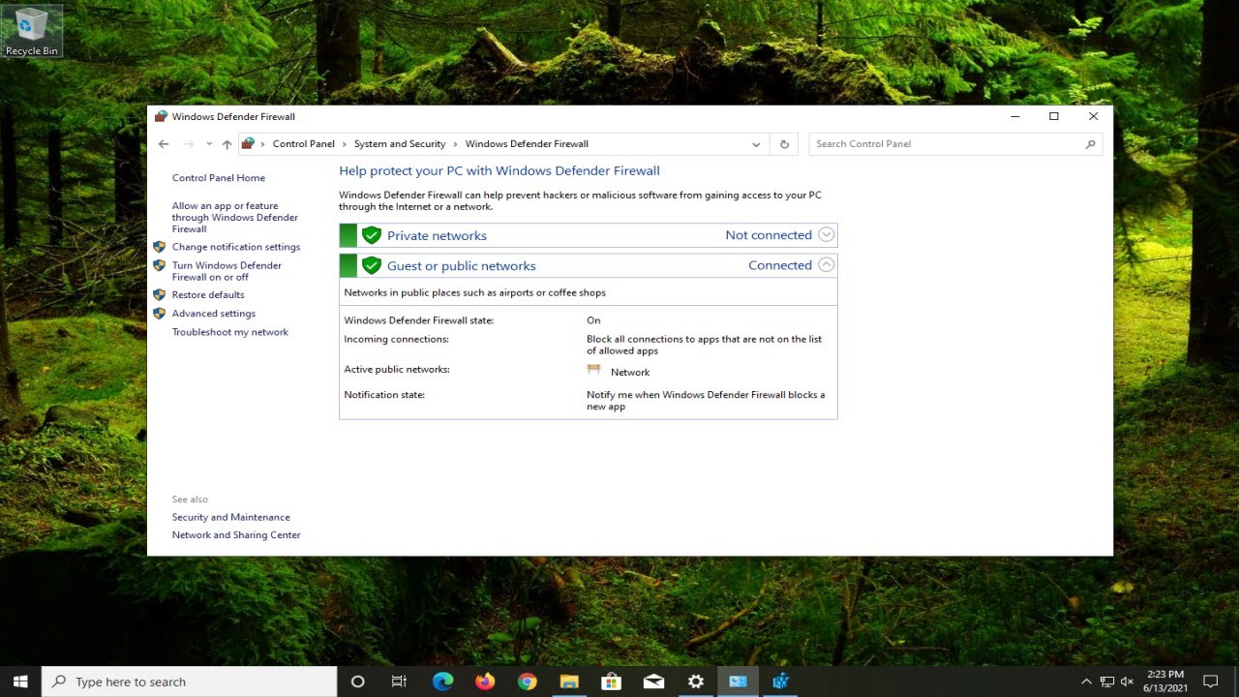1239x697 pixels.
Task: Minimize the Windows Defender Firewall window
Action: pyautogui.click(x=1015, y=116)
